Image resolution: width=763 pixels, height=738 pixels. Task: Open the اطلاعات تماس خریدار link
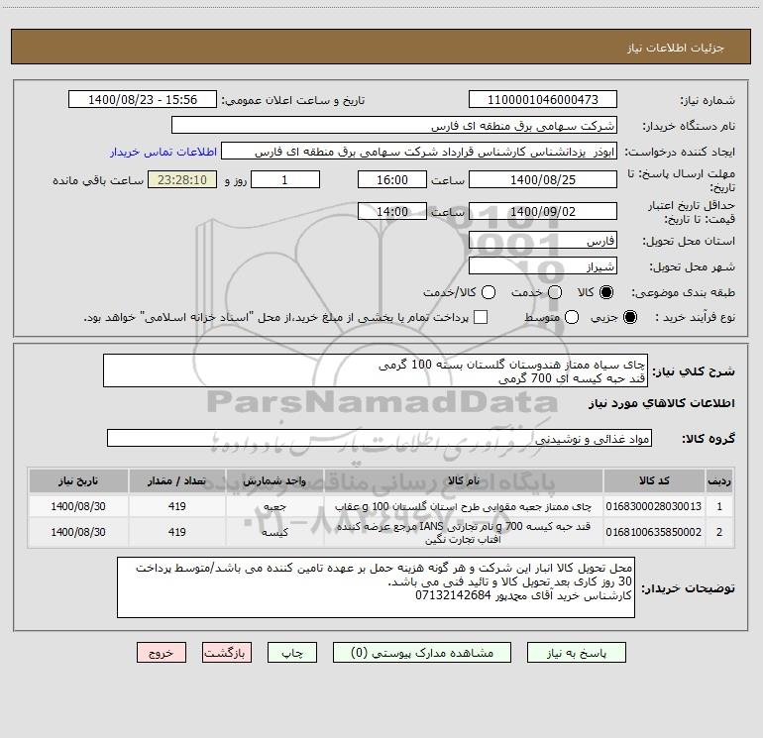pyautogui.click(x=163, y=152)
